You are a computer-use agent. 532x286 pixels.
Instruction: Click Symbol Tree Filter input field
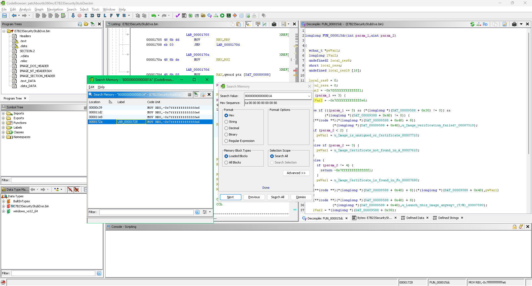49,180
